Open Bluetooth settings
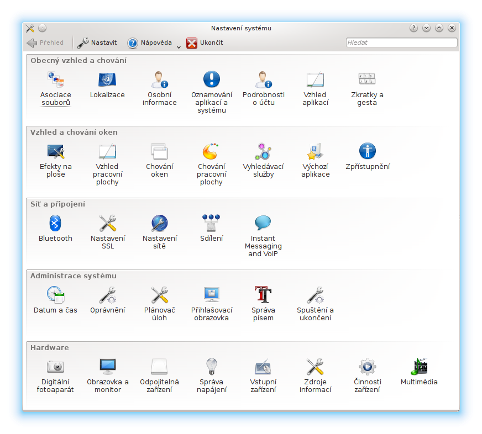The height and width of the screenshot is (434, 482). pyautogui.click(x=56, y=229)
